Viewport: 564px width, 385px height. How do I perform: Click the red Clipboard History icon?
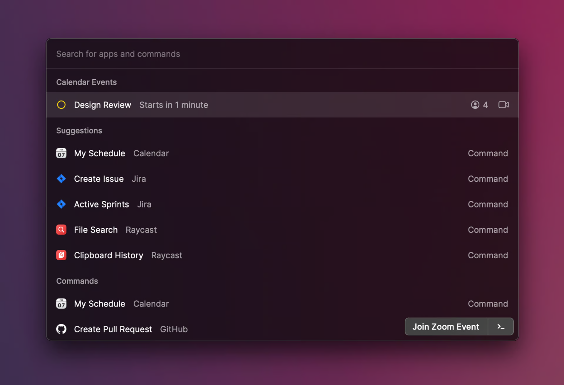pos(61,255)
